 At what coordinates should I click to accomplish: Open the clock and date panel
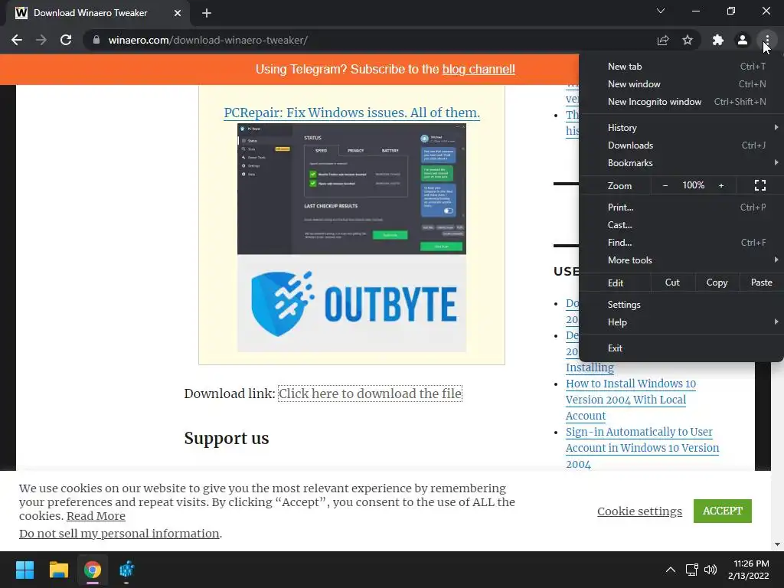click(x=749, y=570)
